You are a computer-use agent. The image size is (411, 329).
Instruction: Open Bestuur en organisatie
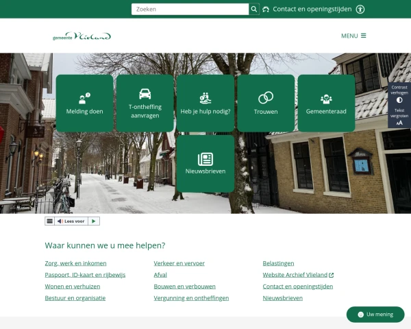pyautogui.click(x=75, y=297)
